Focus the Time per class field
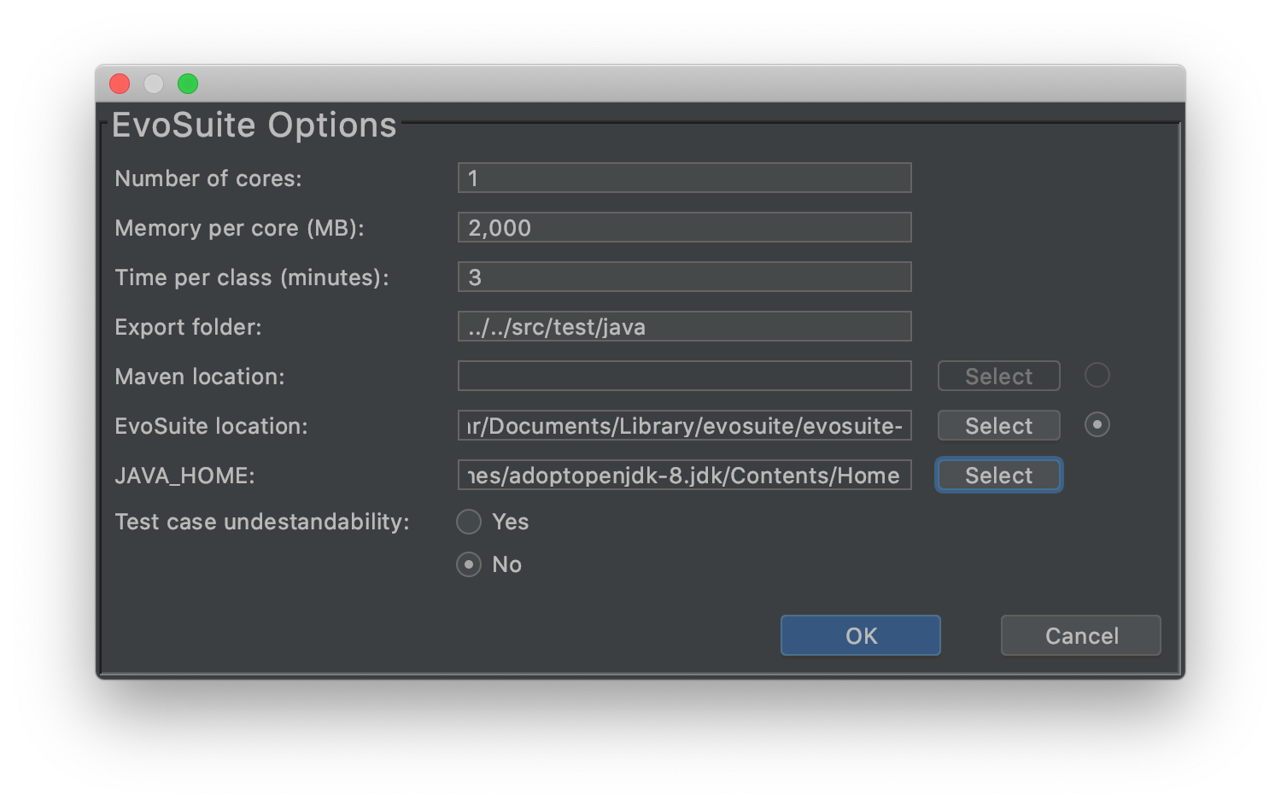The height and width of the screenshot is (806, 1281). pos(684,277)
